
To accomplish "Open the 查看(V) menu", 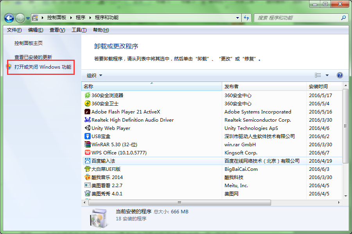I will coord(57,30).
